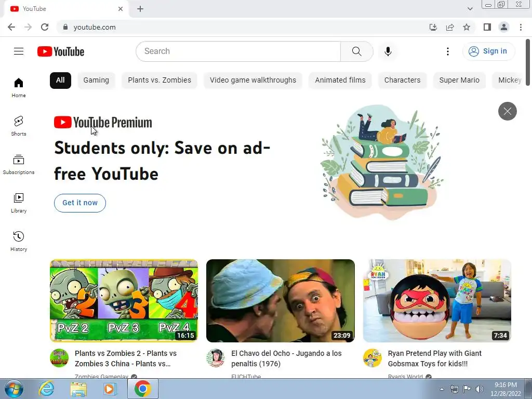Bookmark this page with star icon

pyautogui.click(x=467, y=27)
